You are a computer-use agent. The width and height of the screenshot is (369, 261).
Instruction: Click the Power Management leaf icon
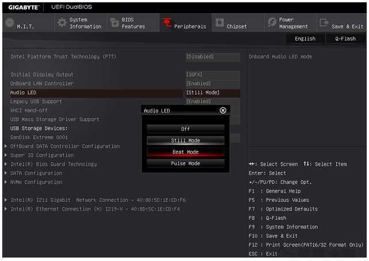pyautogui.click(x=271, y=23)
